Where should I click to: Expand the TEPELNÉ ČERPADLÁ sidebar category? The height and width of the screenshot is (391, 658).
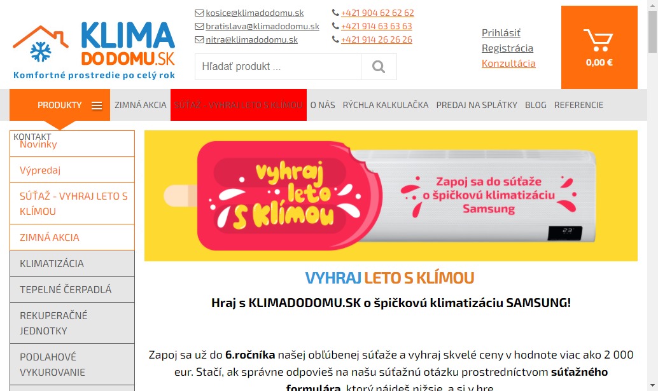tap(72, 289)
